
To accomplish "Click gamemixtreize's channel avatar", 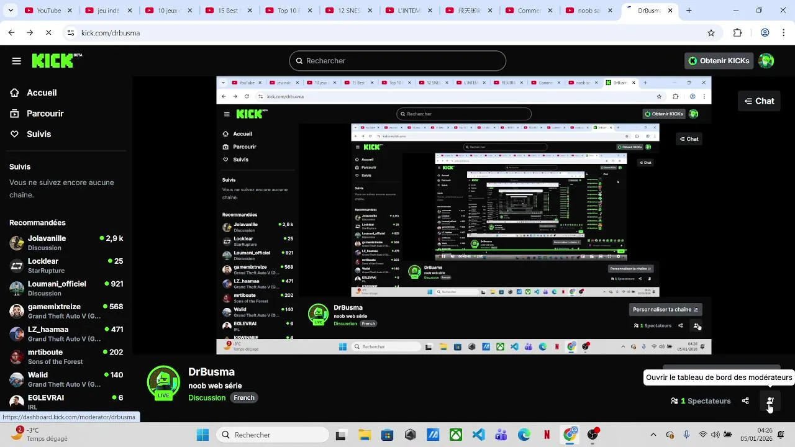I will [17, 311].
